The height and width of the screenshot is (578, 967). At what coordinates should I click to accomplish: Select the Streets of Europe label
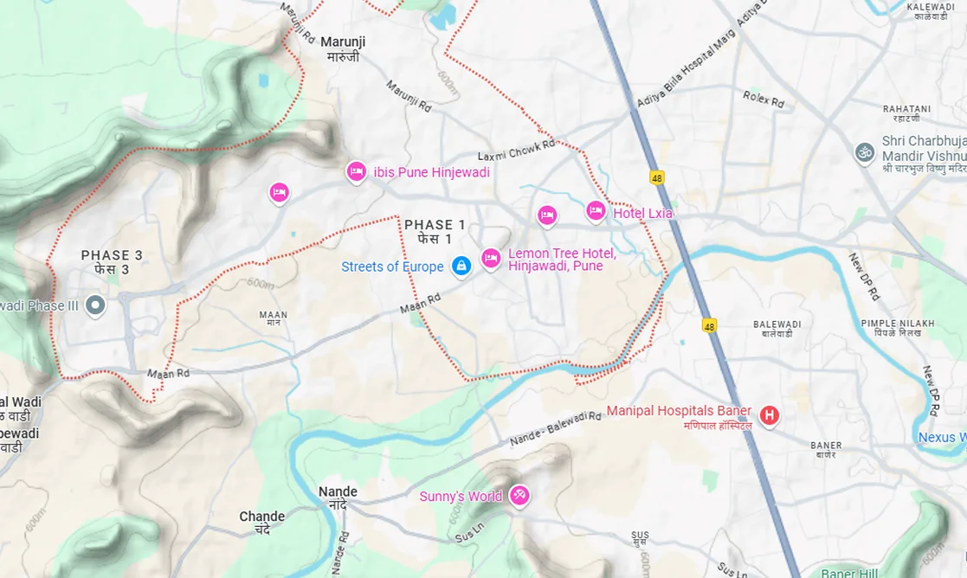(392, 267)
